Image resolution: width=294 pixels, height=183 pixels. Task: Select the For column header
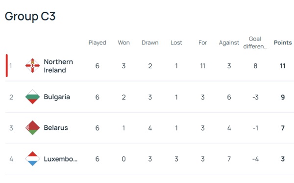(203, 42)
